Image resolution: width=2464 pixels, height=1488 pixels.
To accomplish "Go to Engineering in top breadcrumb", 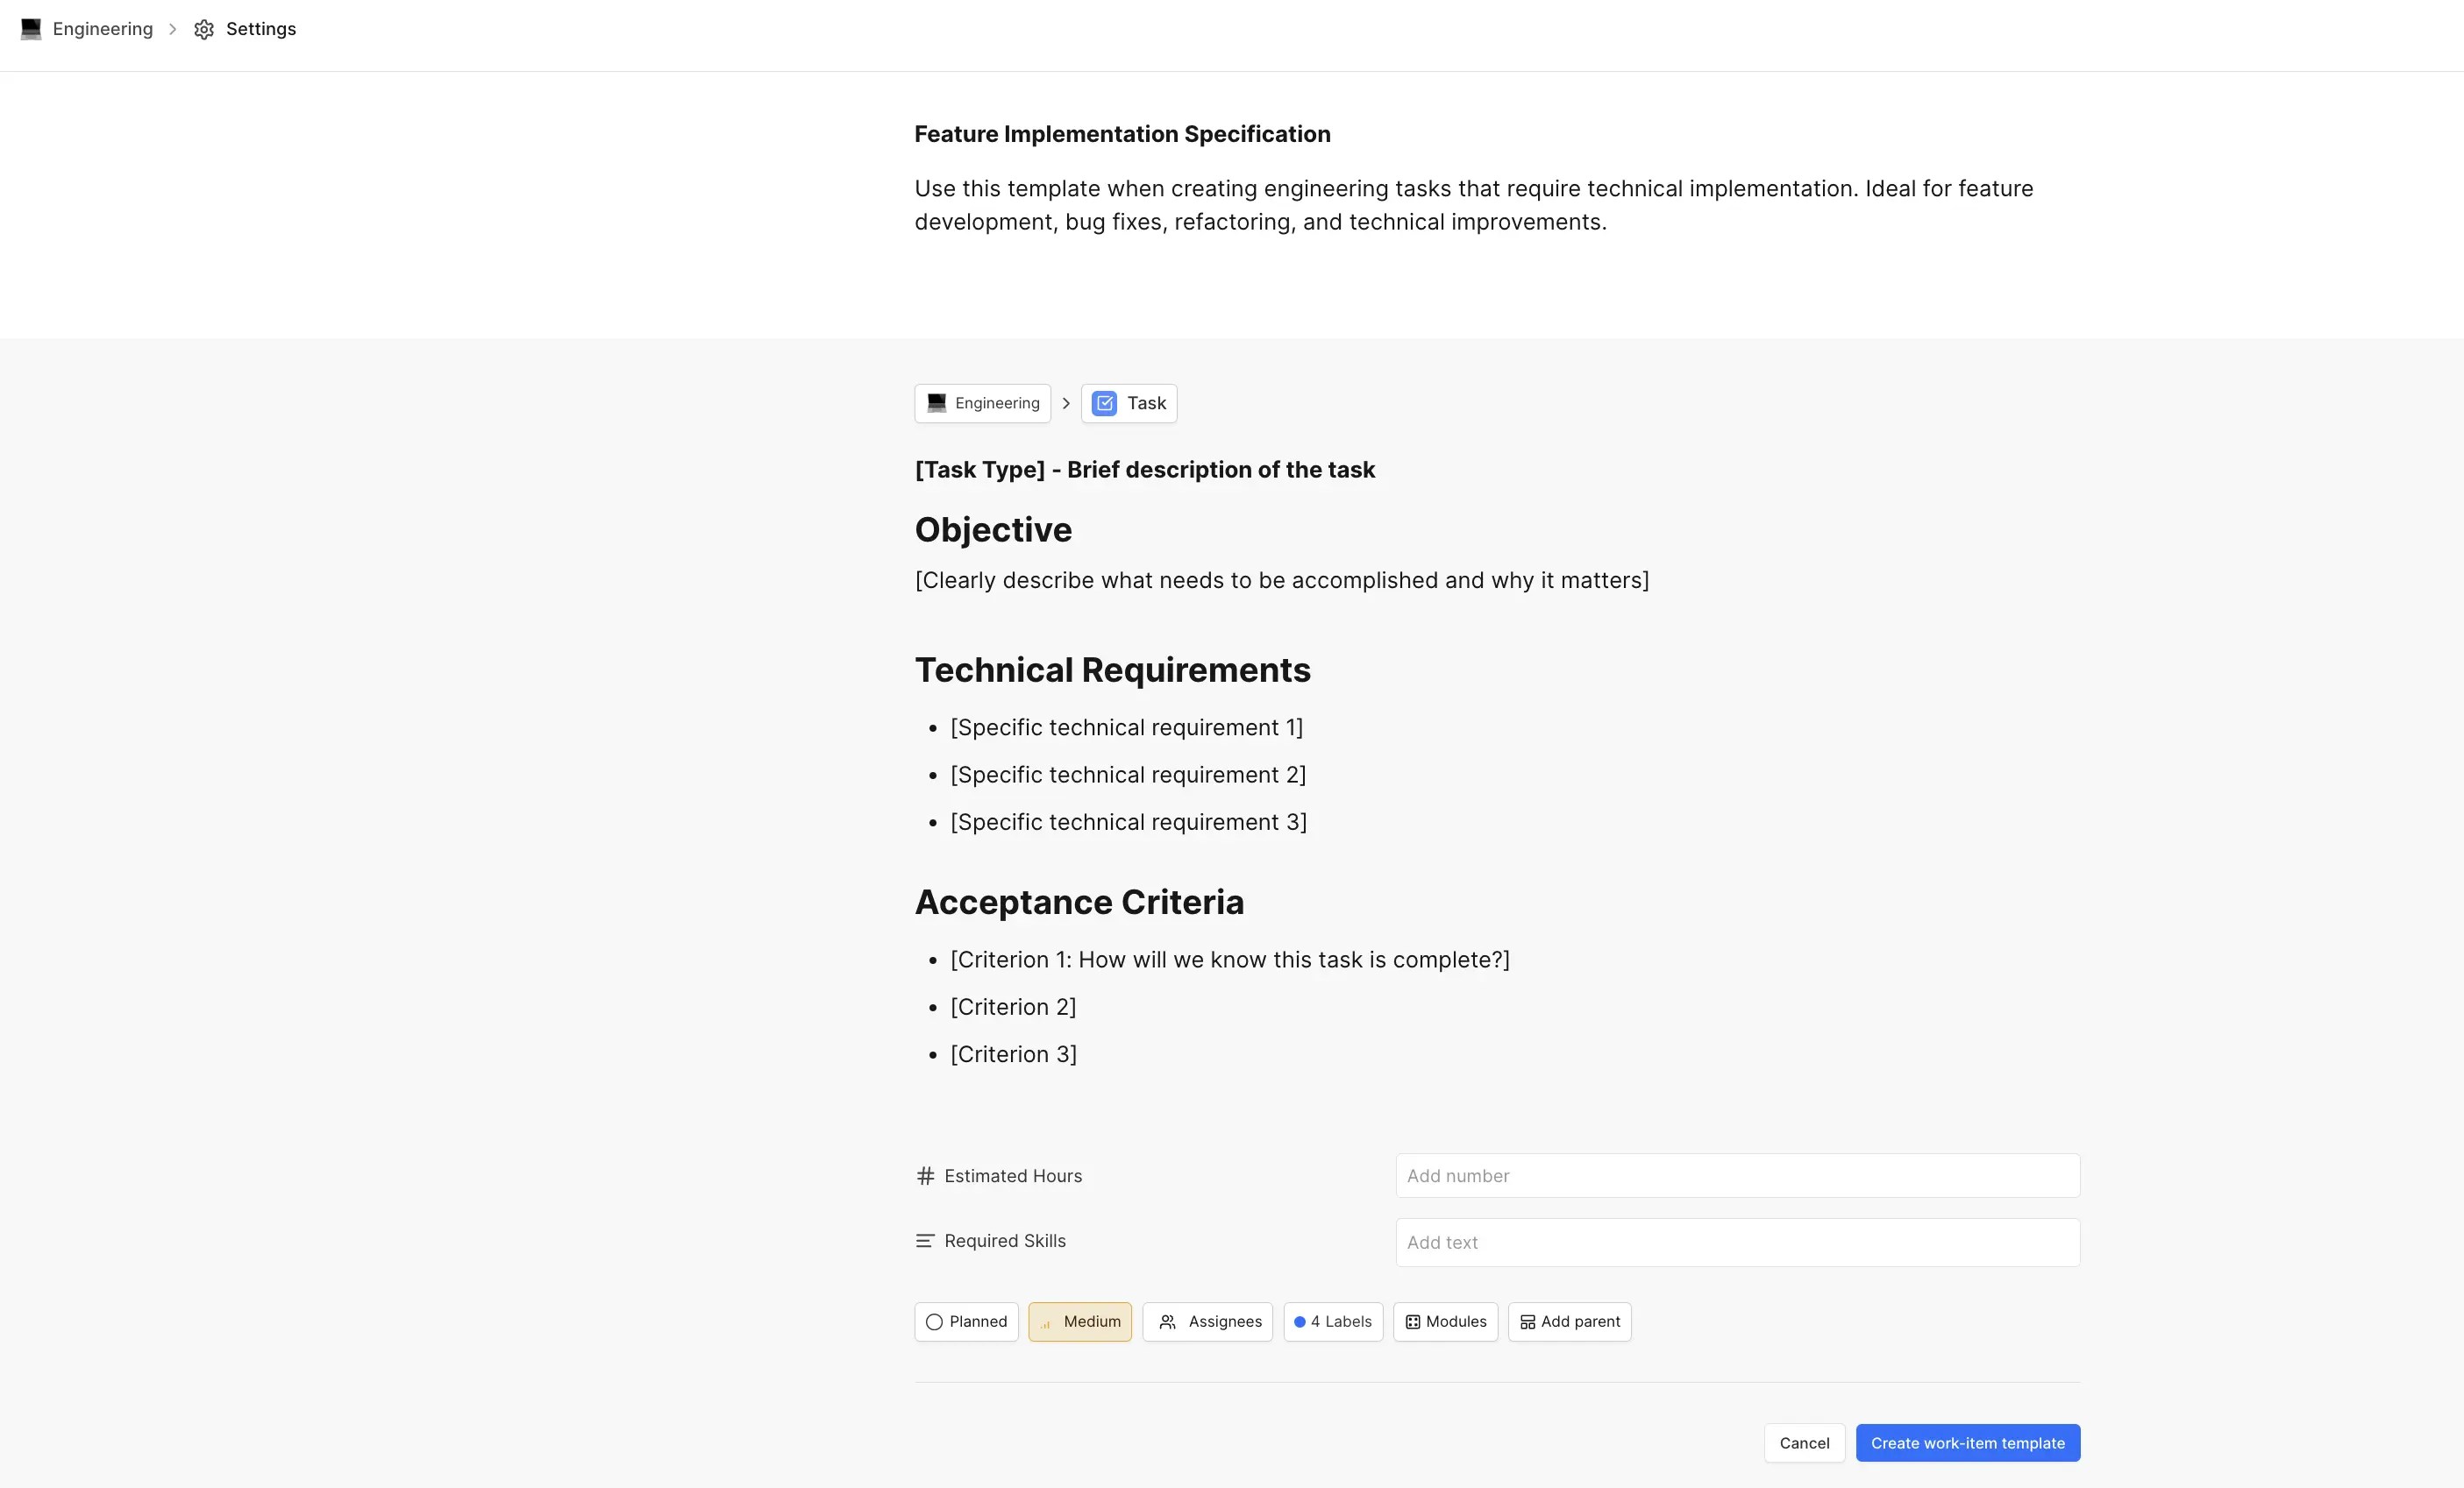I will click(102, 29).
